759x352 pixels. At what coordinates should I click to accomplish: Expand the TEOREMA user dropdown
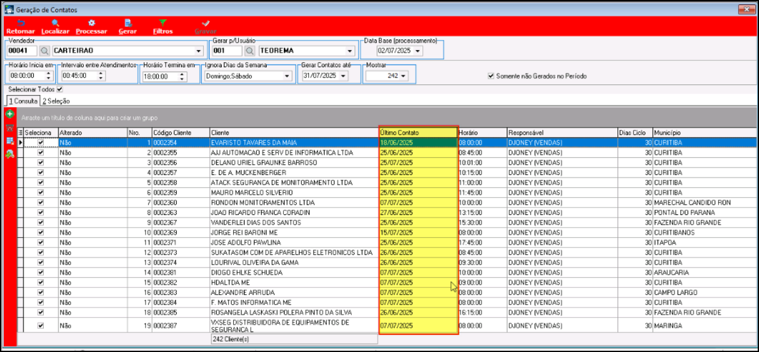click(x=351, y=51)
